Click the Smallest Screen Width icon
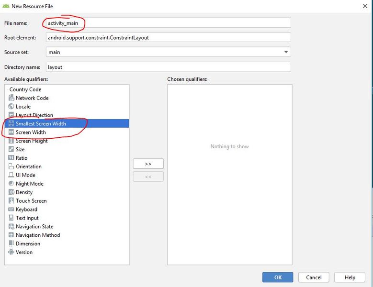This screenshot has width=373, height=287. pyautogui.click(x=11, y=123)
